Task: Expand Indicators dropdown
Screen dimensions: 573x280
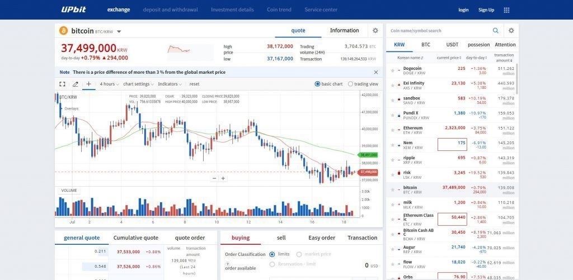Action: [x=170, y=84]
